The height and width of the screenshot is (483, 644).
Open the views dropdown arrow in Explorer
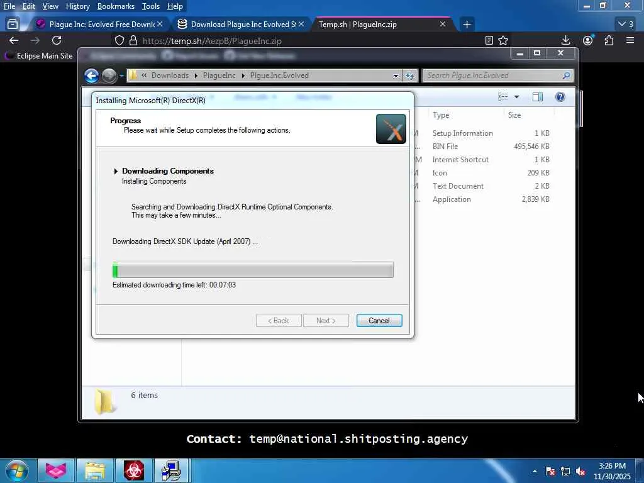coord(517,97)
